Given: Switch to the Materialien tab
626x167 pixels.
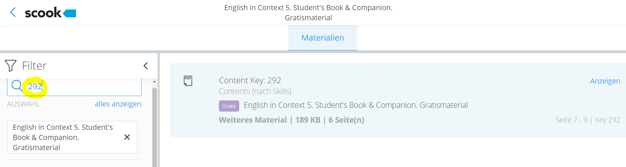Looking at the screenshot, I should click(322, 38).
